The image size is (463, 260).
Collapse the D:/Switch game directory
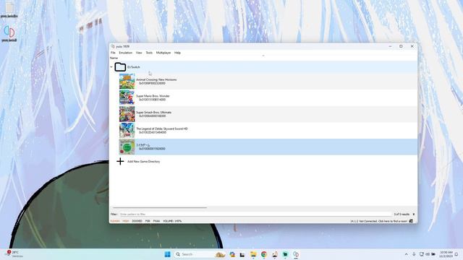[x=111, y=67]
